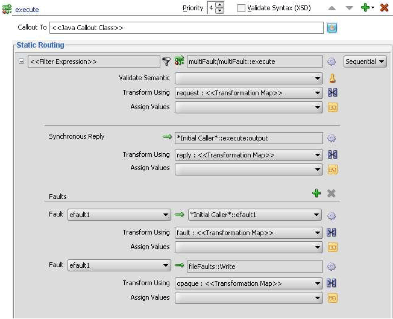Open the first Assign Values dropdown

(248, 107)
